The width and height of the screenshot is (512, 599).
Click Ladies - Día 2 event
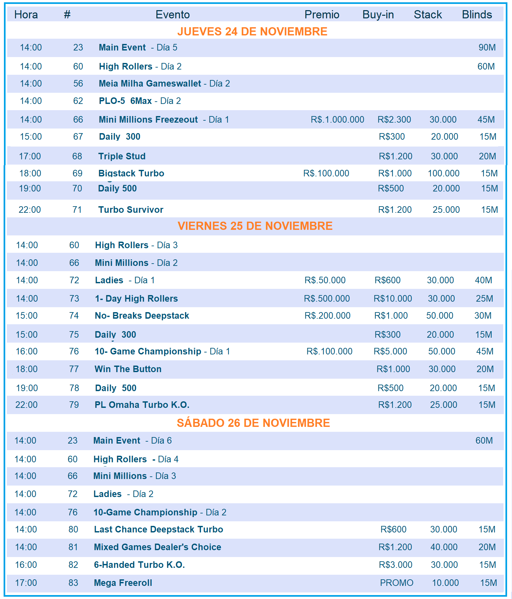(x=123, y=494)
